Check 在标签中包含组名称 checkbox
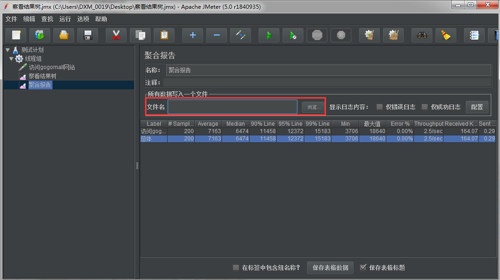Image resolution: width=500 pixels, height=280 pixels. click(x=236, y=268)
